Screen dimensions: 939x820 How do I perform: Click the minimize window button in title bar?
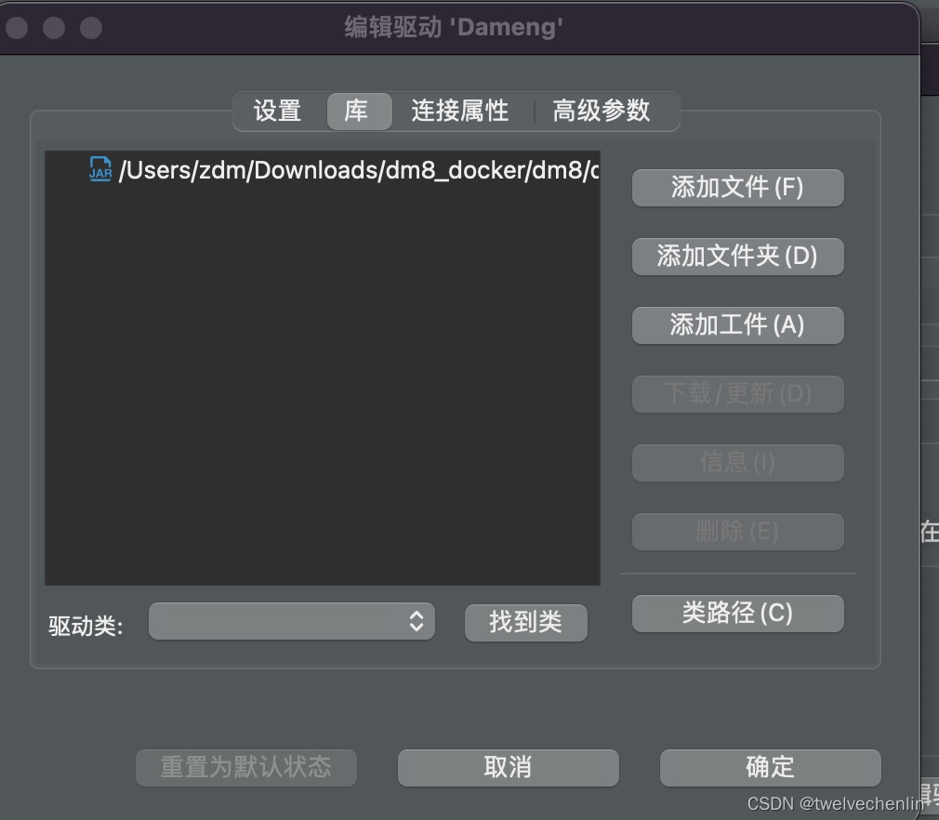(x=54, y=28)
